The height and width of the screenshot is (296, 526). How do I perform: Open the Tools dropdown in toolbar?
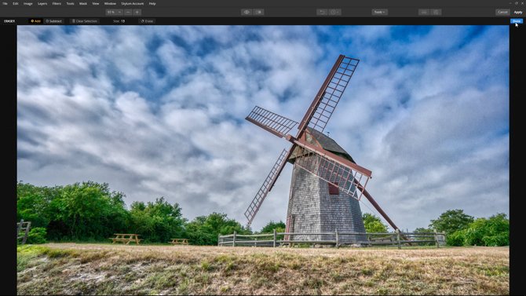[x=380, y=12]
